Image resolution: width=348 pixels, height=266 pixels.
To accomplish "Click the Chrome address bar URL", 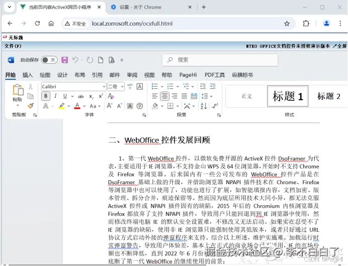I will click(132, 24).
